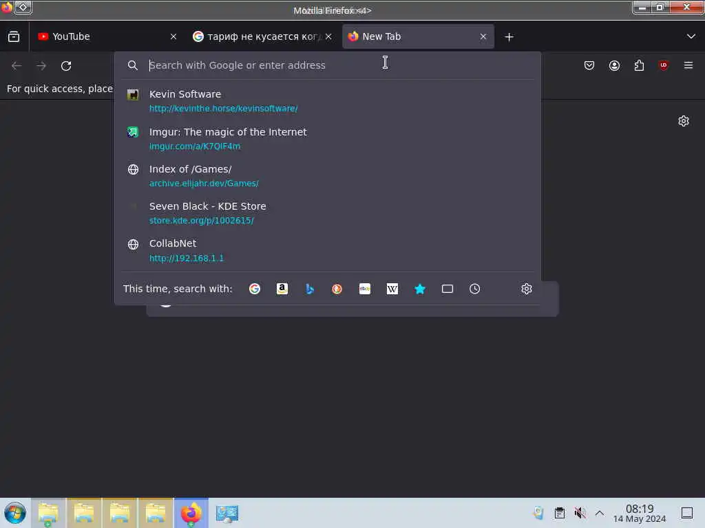The width and height of the screenshot is (705, 528).
Task: Open the Firefox hamburger application menu
Action: click(688, 65)
